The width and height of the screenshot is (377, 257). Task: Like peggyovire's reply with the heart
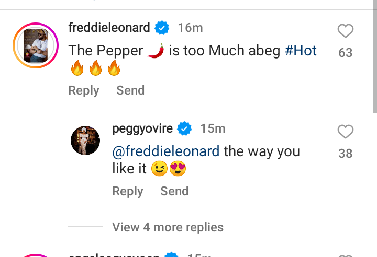tap(346, 132)
